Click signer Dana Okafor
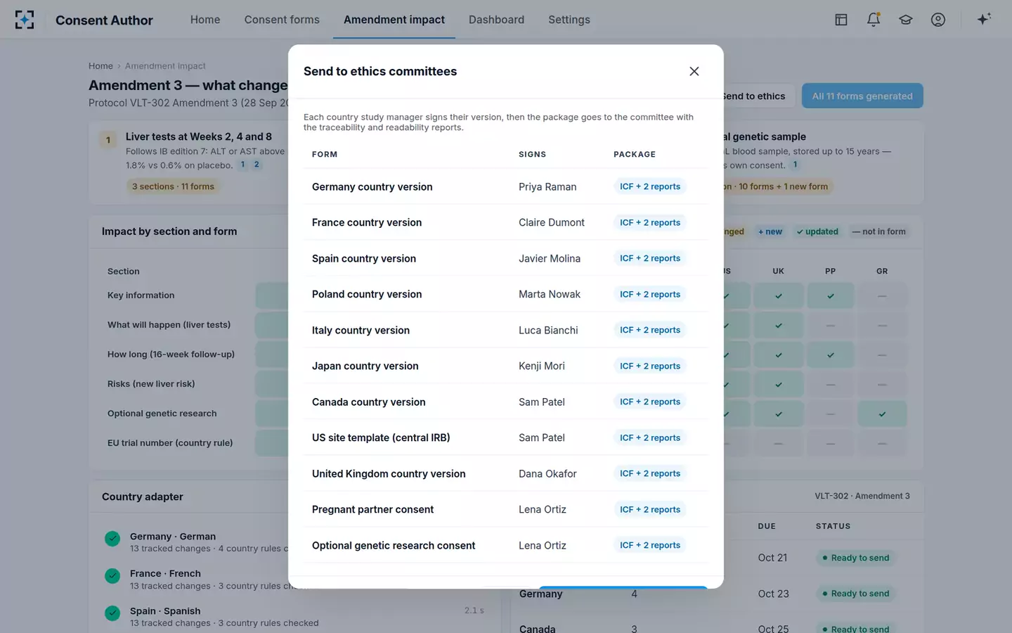This screenshot has height=633, width=1012. (547, 473)
